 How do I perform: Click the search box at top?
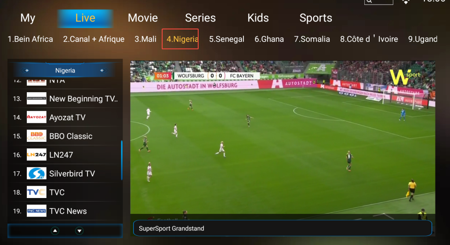[x=378, y=2]
